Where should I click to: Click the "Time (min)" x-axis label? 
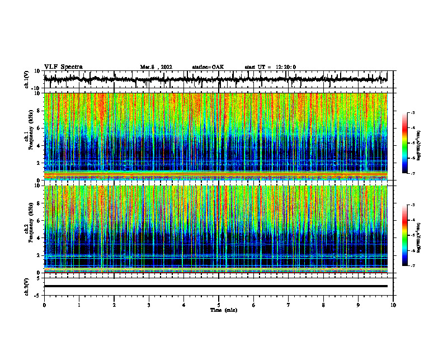(224, 310)
